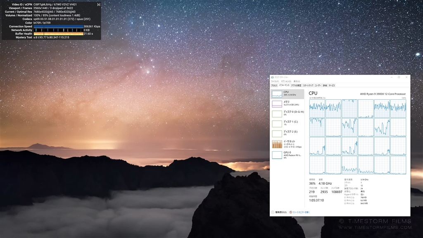Open the ファイル(F) menu in Task Manager

[275, 81]
